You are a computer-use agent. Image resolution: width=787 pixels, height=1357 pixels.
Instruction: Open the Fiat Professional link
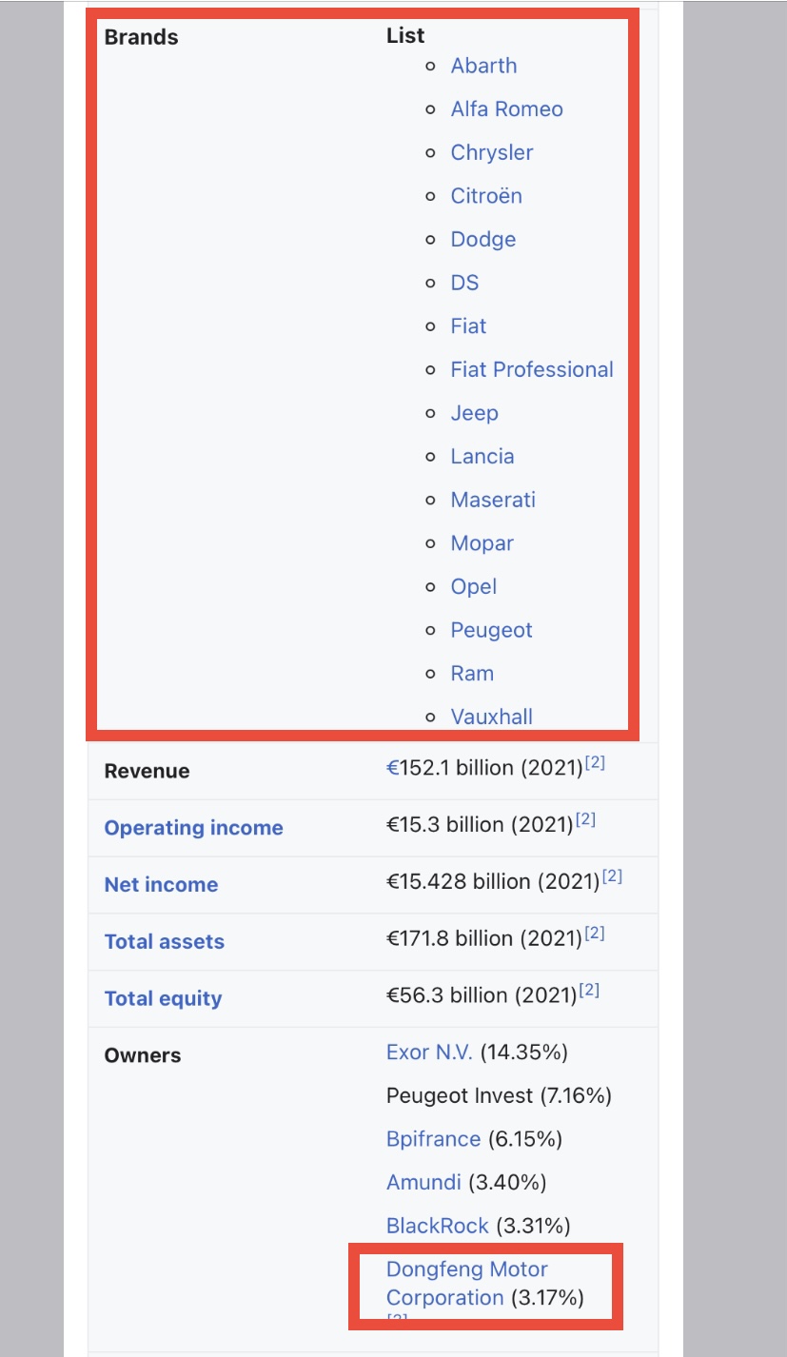click(531, 369)
